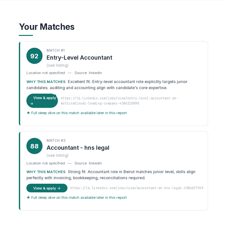Click (see listing) under Entry-Level Accountant

coord(58,65)
